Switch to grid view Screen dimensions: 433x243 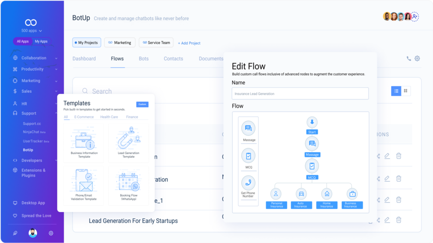(x=406, y=91)
